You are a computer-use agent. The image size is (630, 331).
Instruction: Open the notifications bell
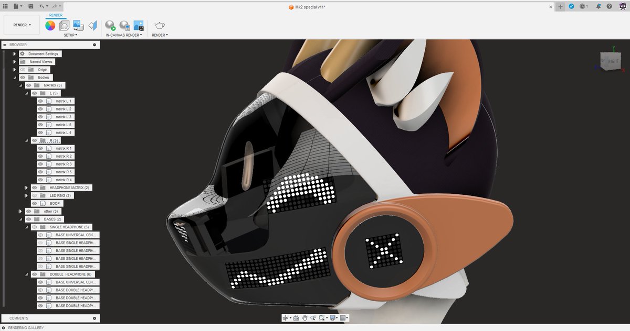598,6
